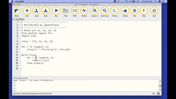176x99 pixels.
Task: Click line 11 'relay[i] = Pin(...)'
Action: (49, 50)
